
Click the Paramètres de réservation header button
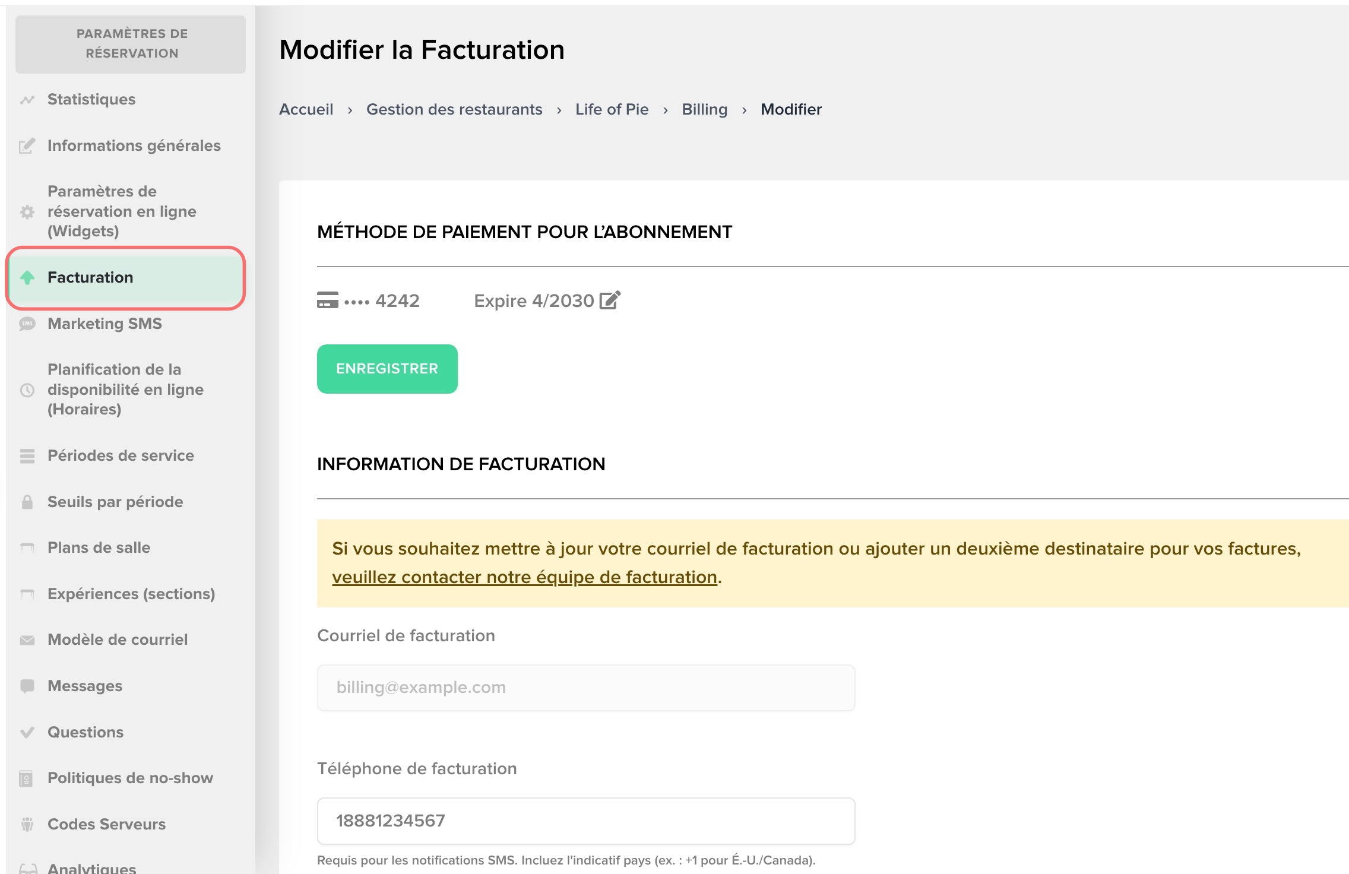[131, 44]
